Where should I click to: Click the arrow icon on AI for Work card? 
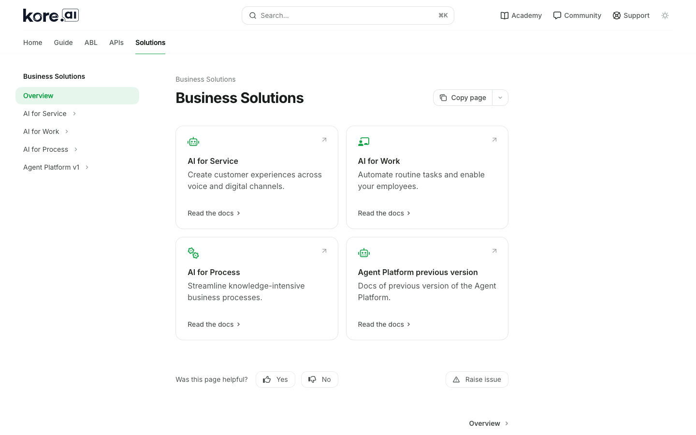[x=494, y=140]
